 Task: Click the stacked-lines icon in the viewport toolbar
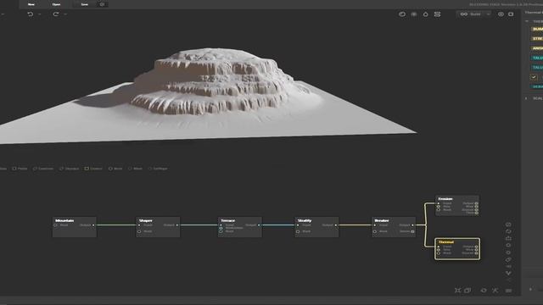438,14
